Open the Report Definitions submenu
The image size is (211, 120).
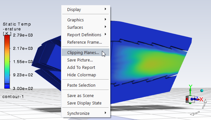pos(86,35)
